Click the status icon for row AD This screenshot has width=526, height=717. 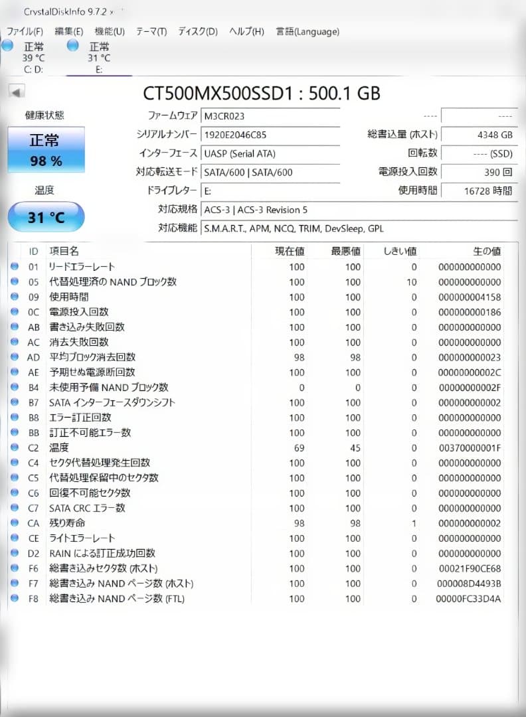tap(15, 357)
